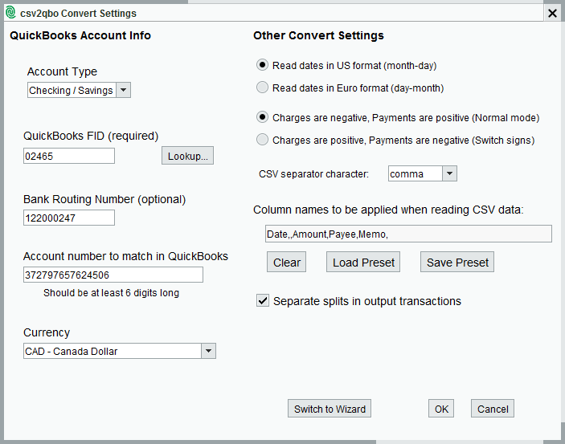Click the csv2qbo app icon in title bar
The image size is (565, 444).
[x=10, y=13]
